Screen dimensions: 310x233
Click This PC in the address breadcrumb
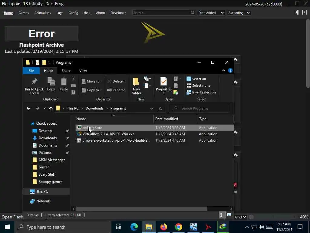73,108
